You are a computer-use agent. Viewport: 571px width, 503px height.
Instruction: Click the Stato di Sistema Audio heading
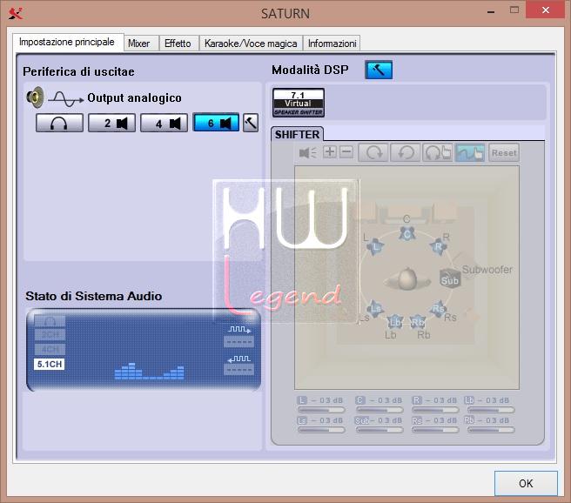pos(94,296)
